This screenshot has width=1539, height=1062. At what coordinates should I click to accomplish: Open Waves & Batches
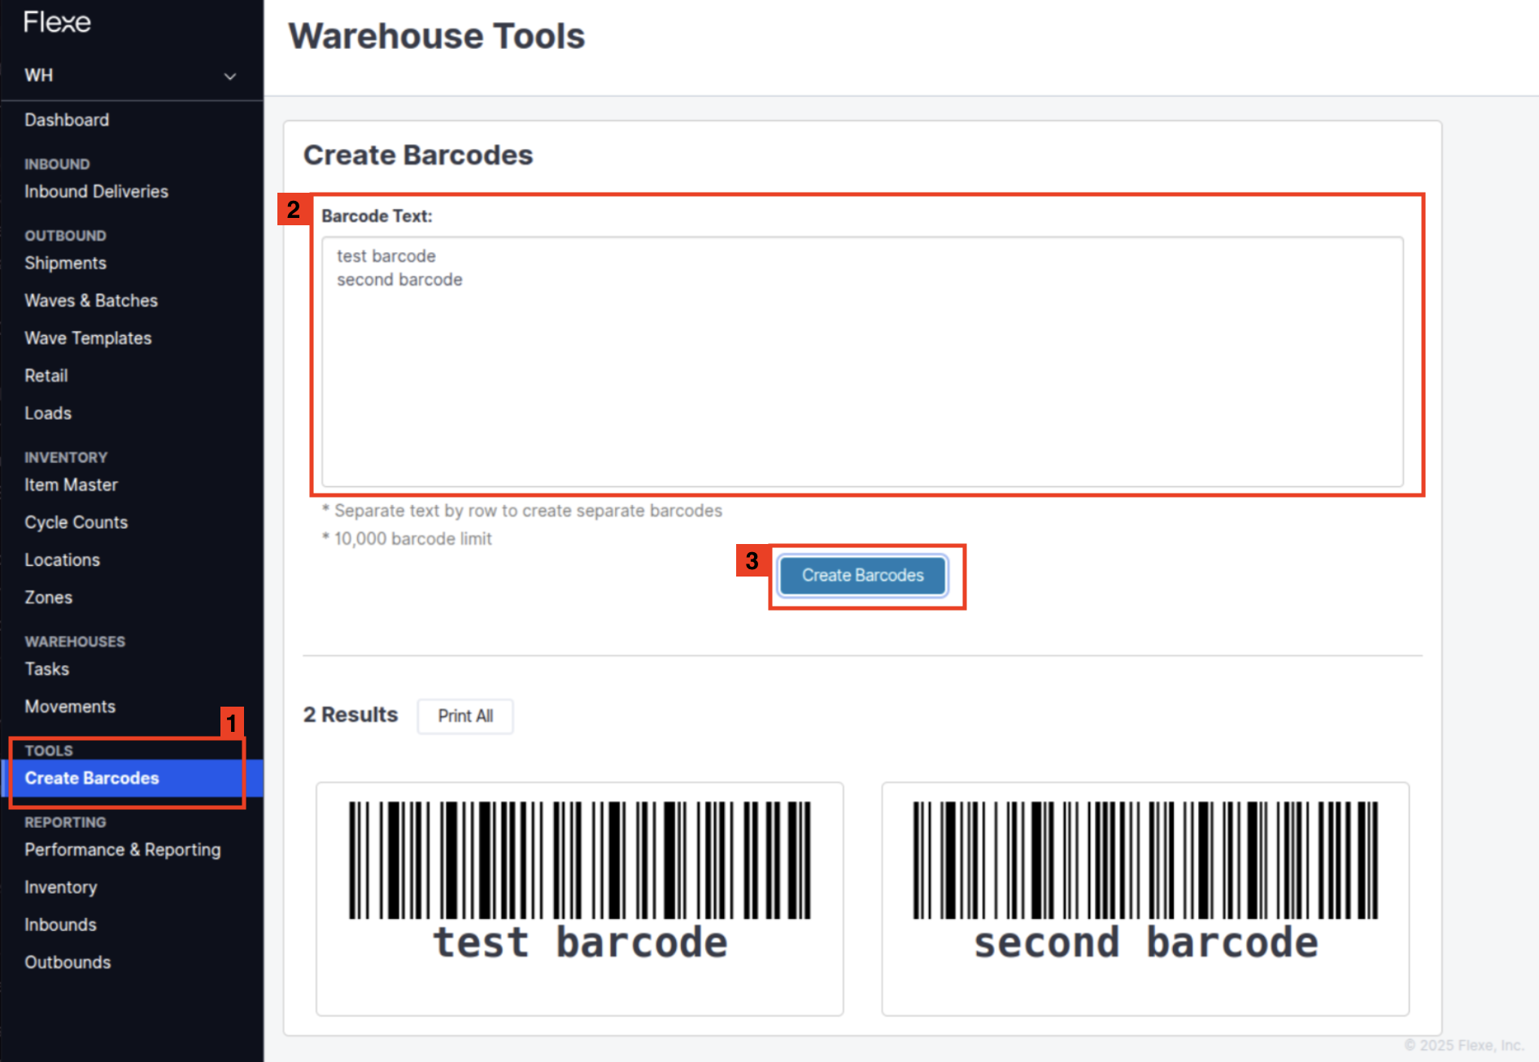click(x=90, y=300)
